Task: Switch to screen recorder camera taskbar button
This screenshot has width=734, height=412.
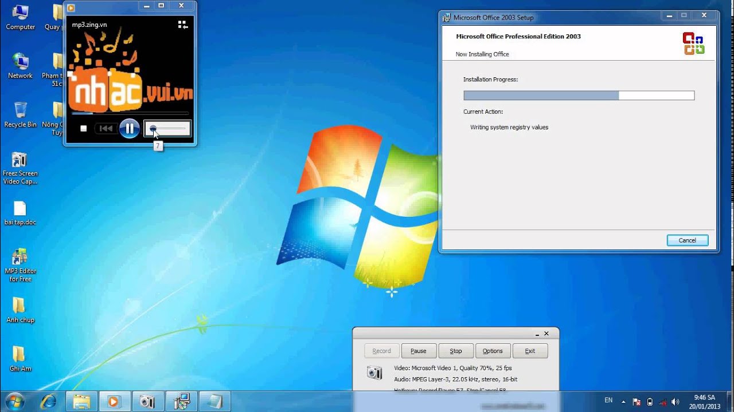Action: [x=148, y=401]
